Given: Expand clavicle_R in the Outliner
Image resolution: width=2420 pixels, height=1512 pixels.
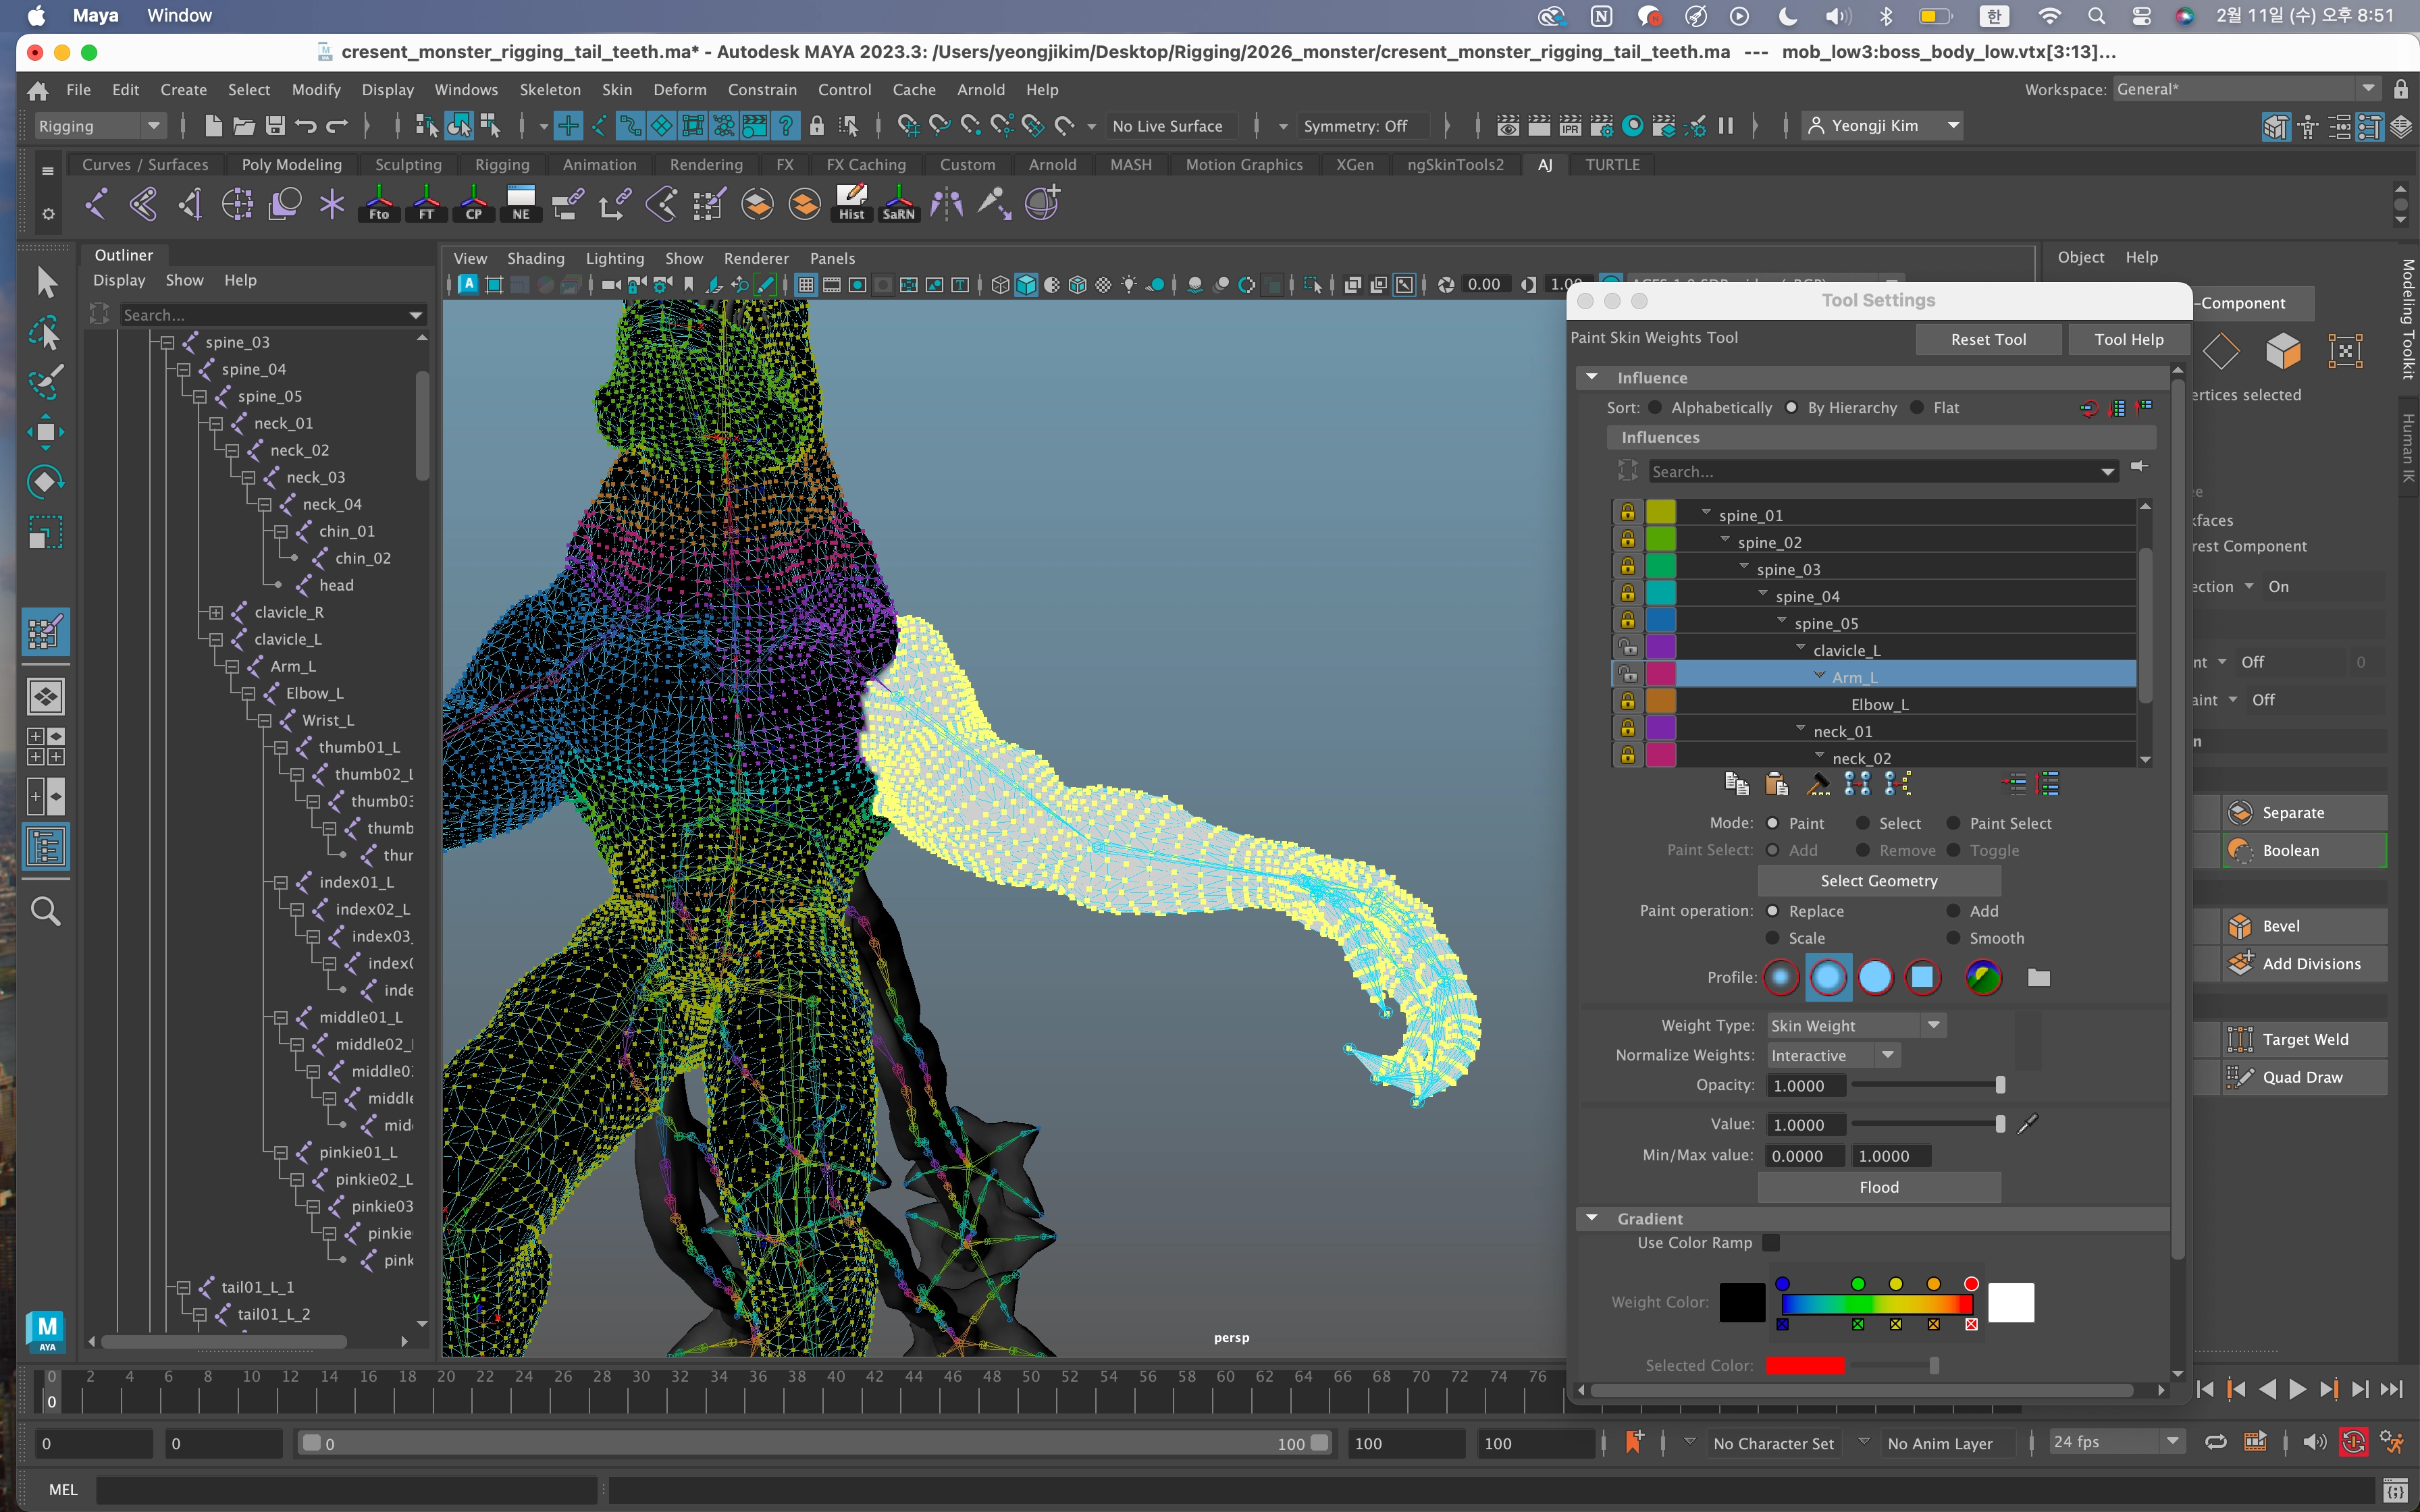Looking at the screenshot, I should [216, 612].
